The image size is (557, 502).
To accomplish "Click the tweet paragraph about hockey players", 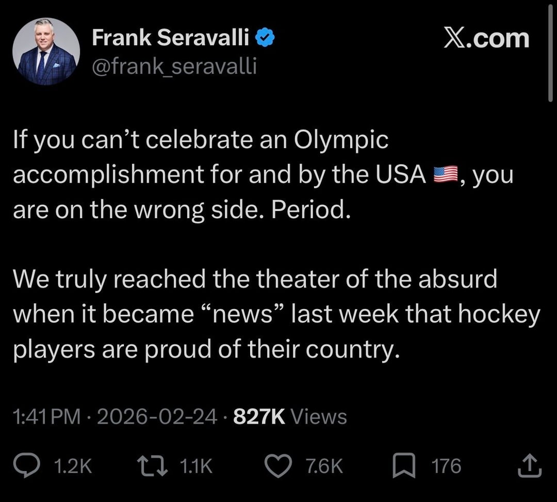I will [275, 314].
